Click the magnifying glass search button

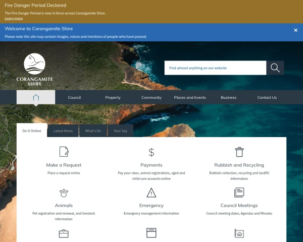pos(275,68)
